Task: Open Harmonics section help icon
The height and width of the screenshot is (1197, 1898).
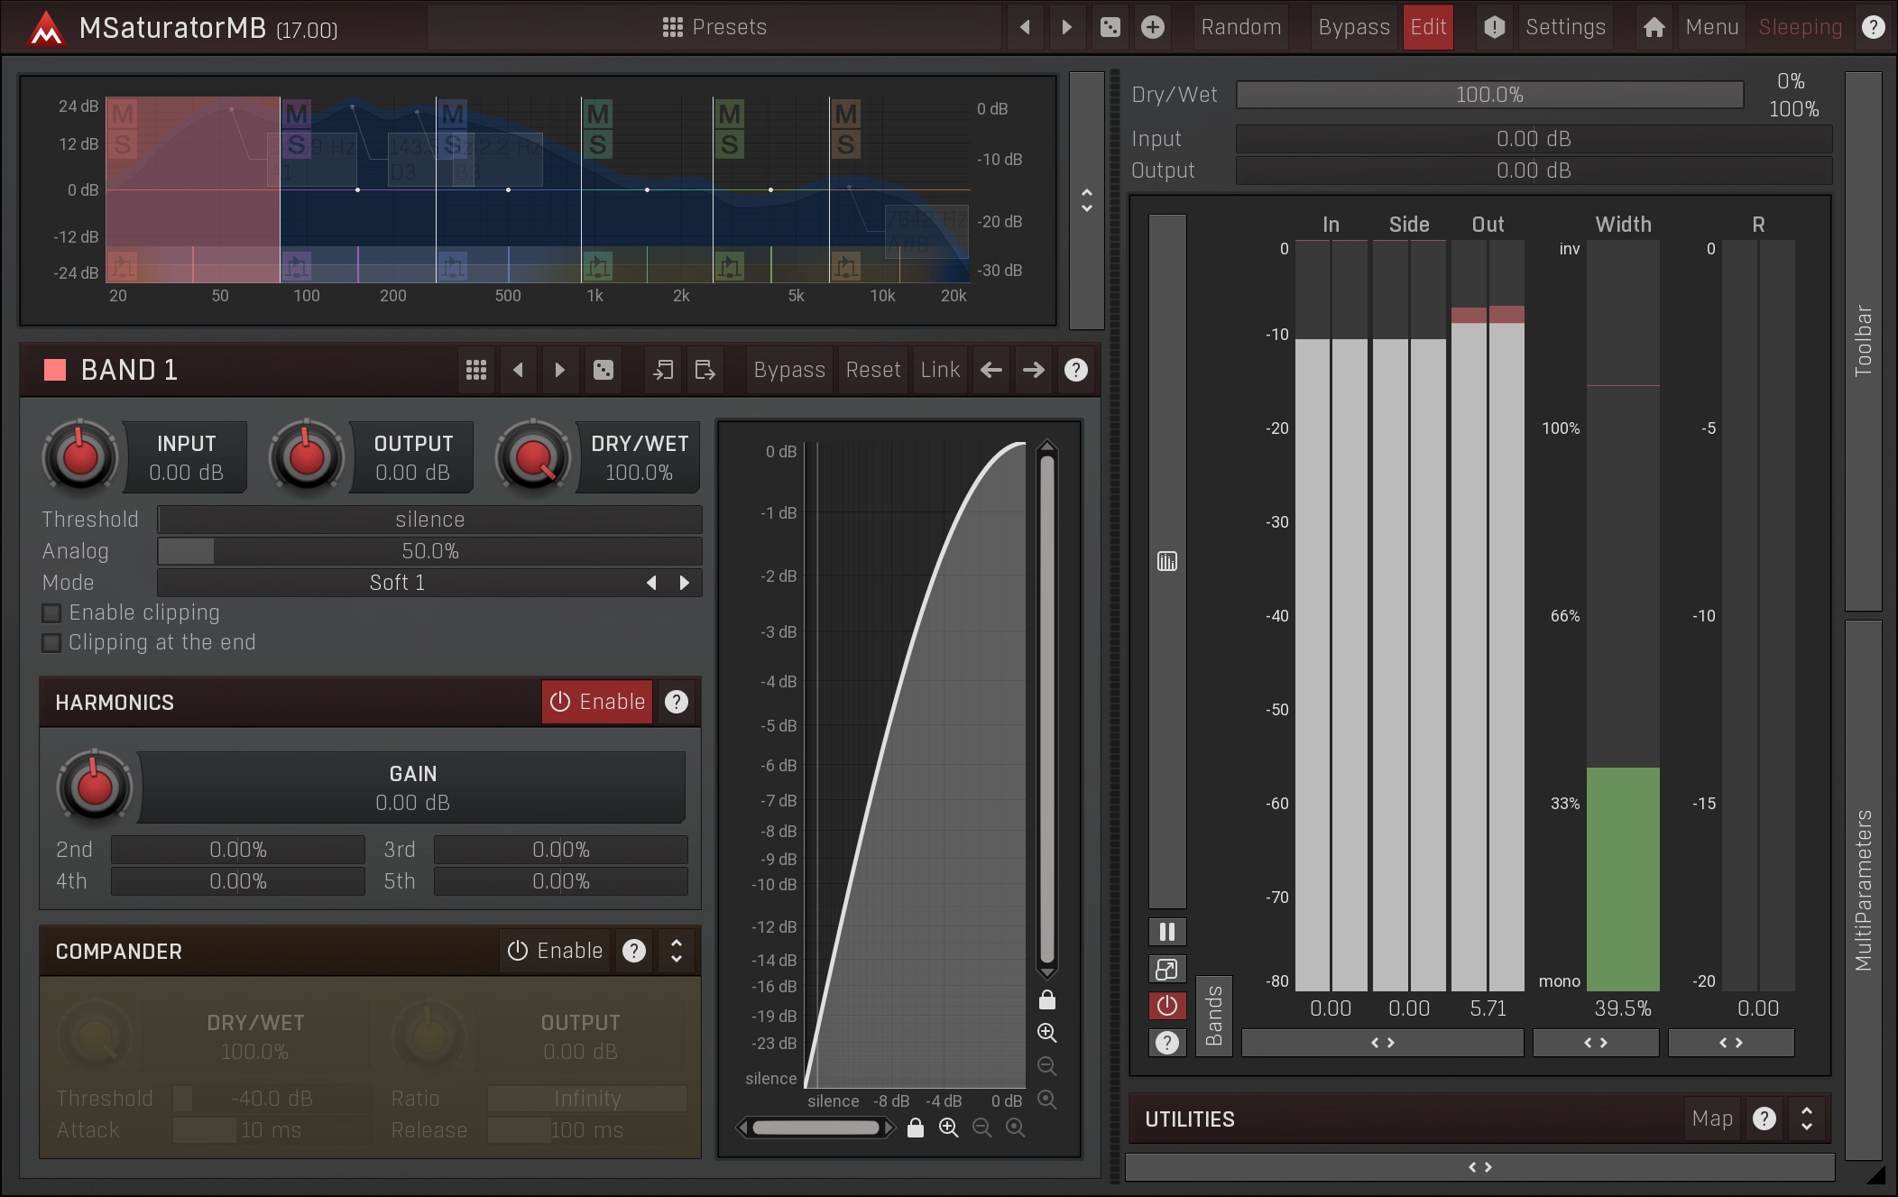Action: [x=677, y=702]
